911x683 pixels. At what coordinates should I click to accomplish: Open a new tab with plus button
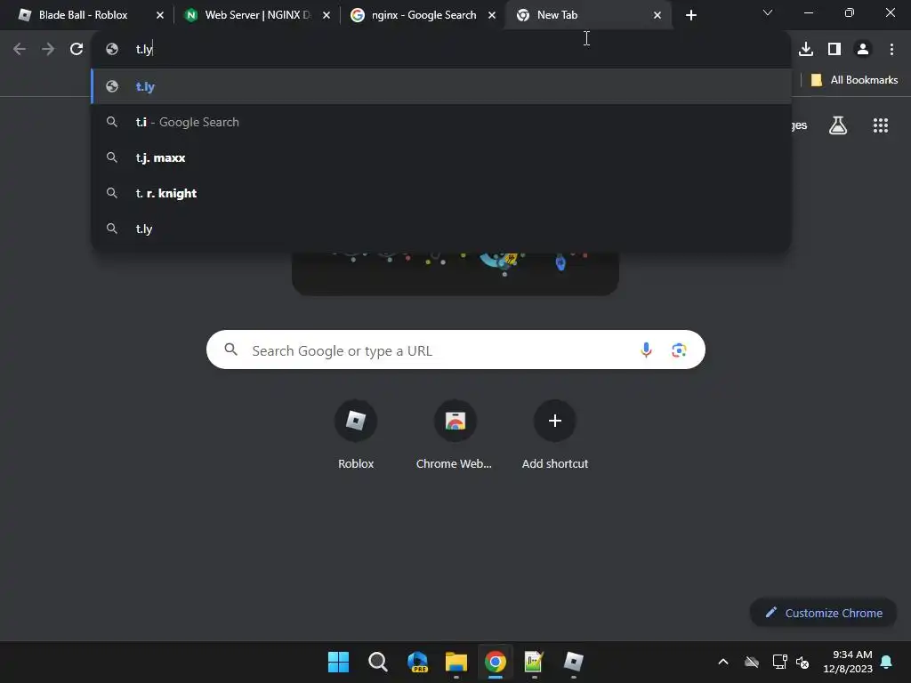pyautogui.click(x=690, y=15)
